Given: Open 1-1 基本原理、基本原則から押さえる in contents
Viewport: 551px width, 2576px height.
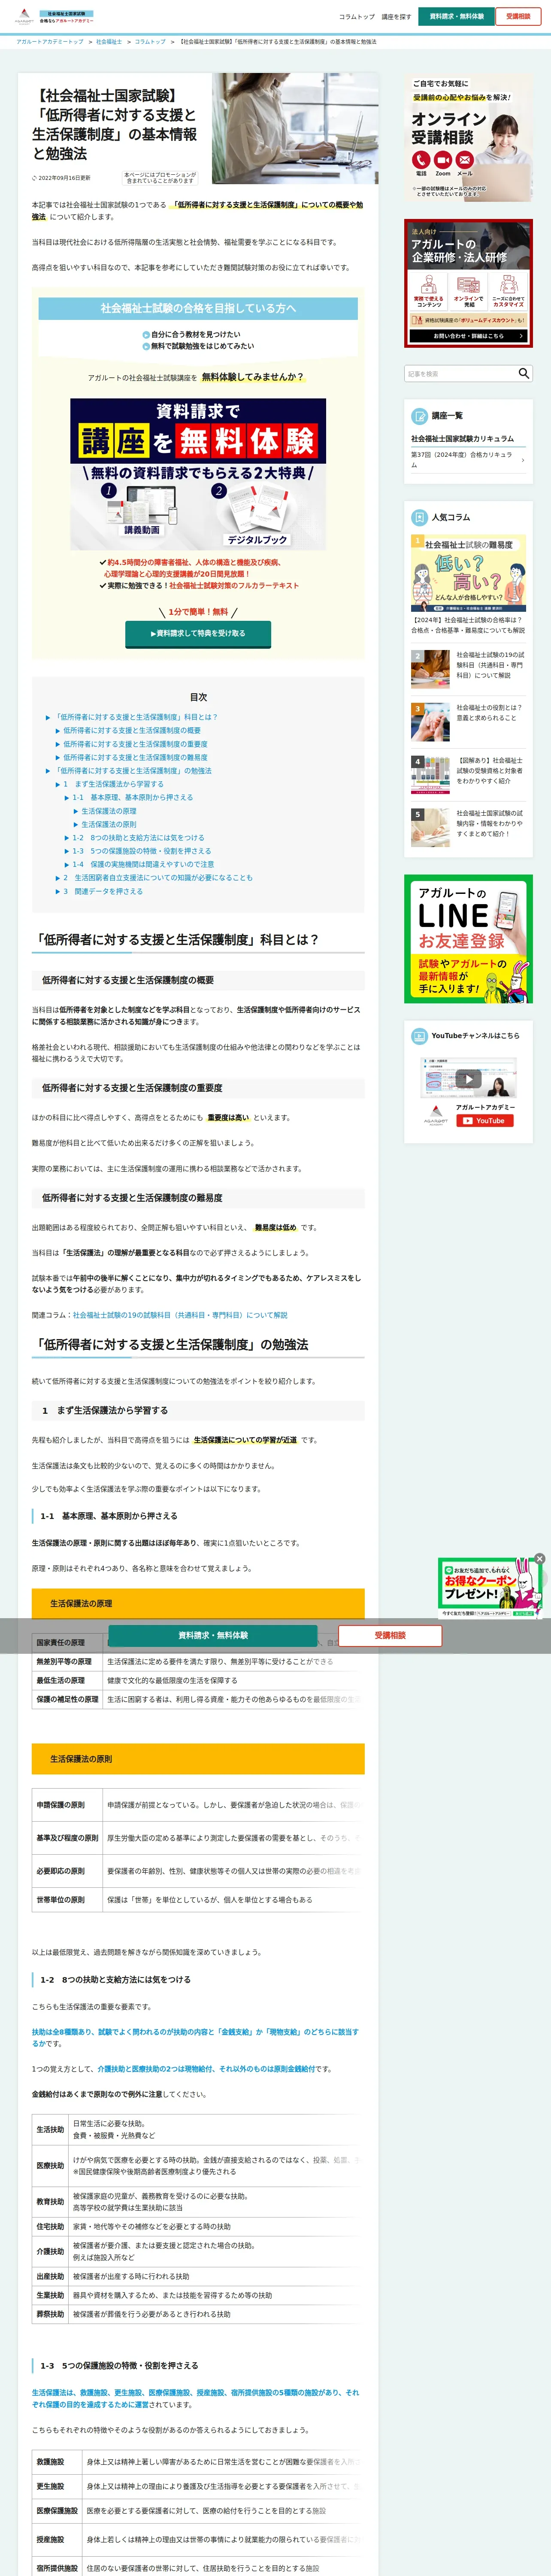Looking at the screenshot, I should click(132, 798).
